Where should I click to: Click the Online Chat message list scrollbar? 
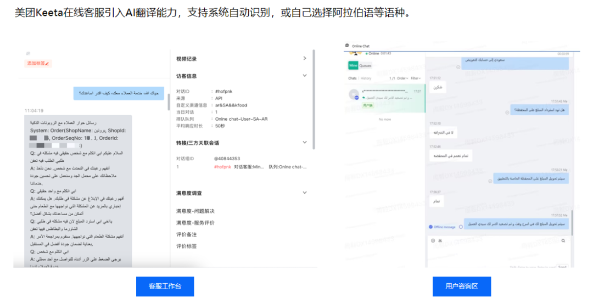click(x=573, y=223)
